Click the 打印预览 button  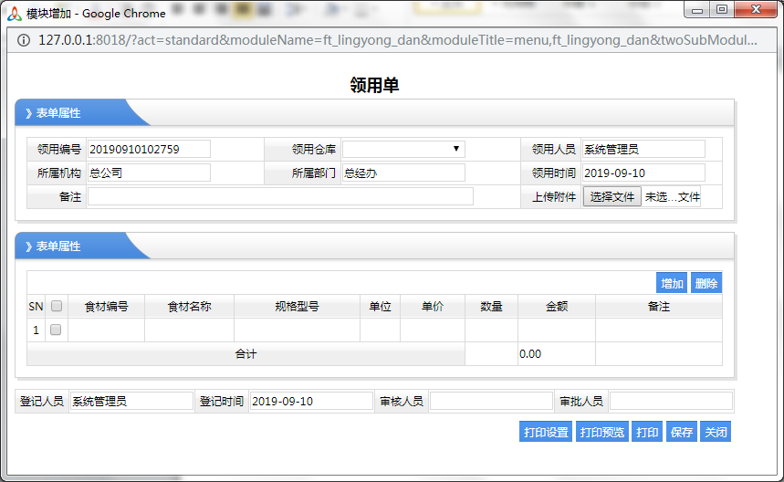coord(602,432)
